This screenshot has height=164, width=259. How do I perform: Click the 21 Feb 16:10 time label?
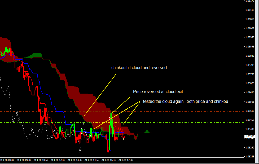point(109,160)
